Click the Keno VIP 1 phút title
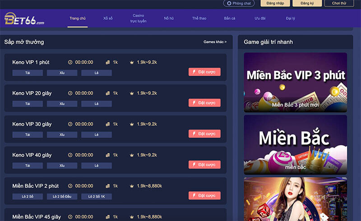The width and height of the screenshot is (361, 221). click(x=31, y=62)
